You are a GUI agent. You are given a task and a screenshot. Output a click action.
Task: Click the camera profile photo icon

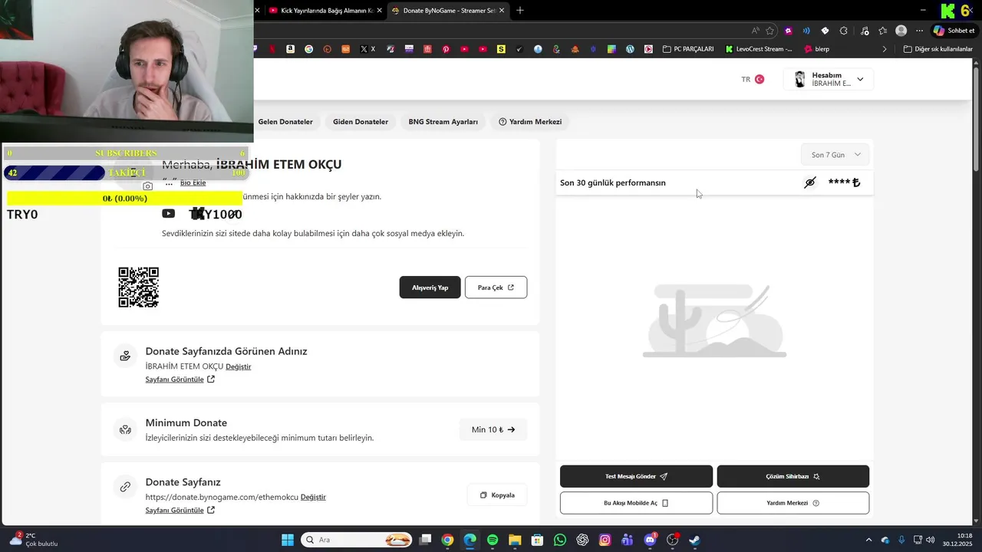coord(148,186)
